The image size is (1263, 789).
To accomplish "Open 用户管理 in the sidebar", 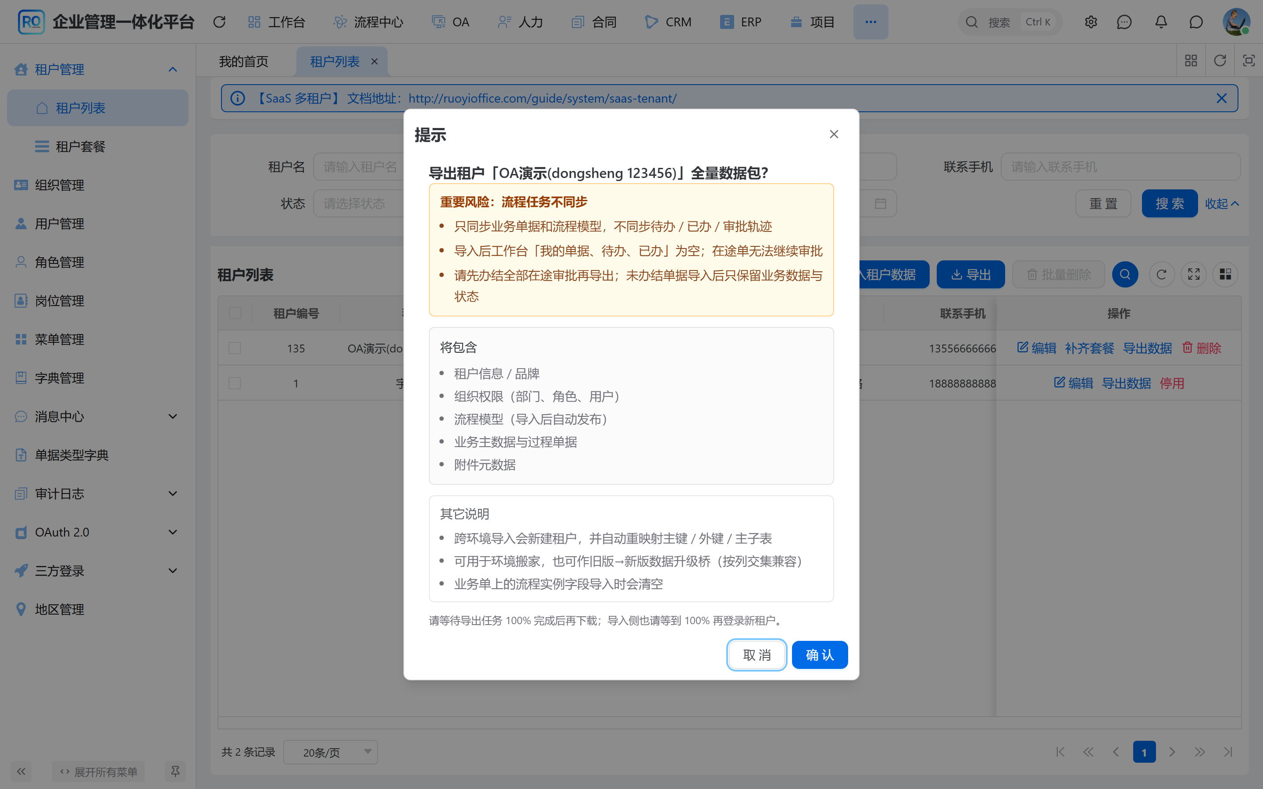I will (98, 224).
